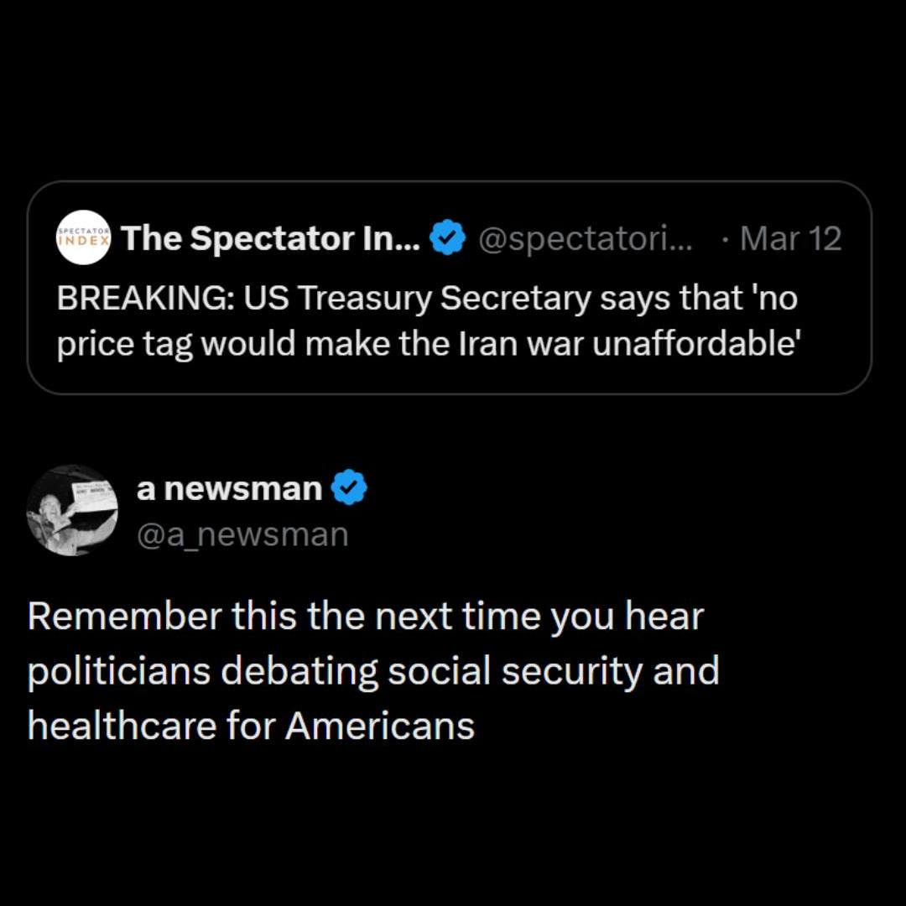Click the phrase 'price tag' in quote

pos(126,344)
